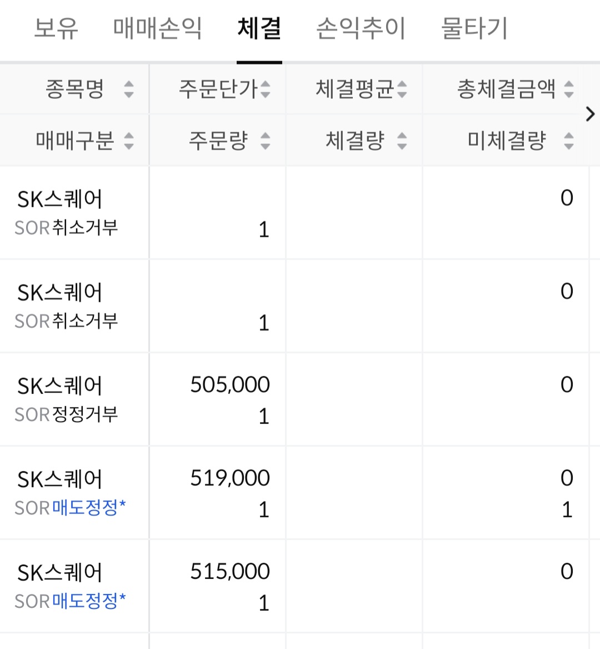The width and height of the screenshot is (600, 649).
Task: Open SK스퀘어 SOR정정거부 order row
Action: pos(294,400)
